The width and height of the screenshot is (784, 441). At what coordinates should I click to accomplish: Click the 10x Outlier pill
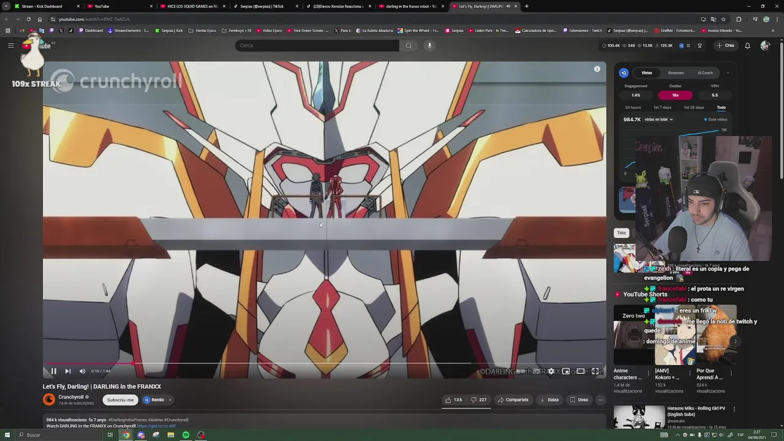coord(675,95)
